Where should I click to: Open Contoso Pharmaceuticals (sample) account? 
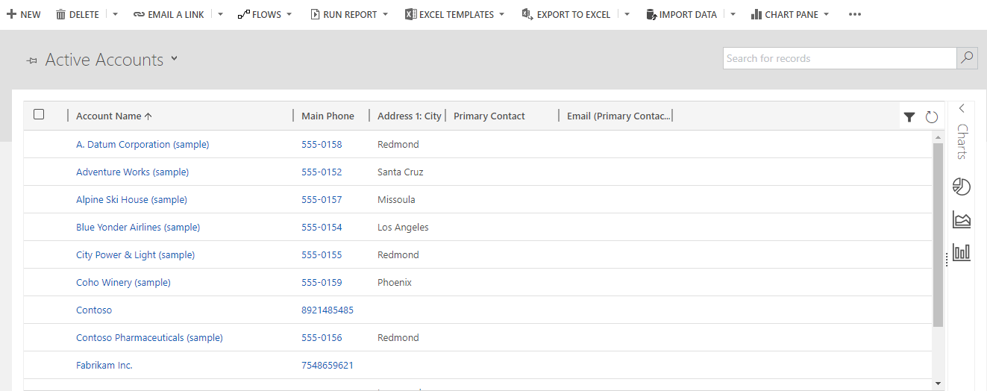[x=149, y=338]
